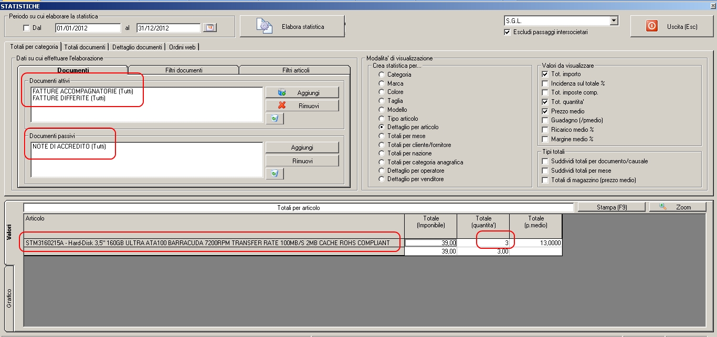Screen dimensions: 717x337
Task: Click the Articolo column header
Action: click(214, 226)
